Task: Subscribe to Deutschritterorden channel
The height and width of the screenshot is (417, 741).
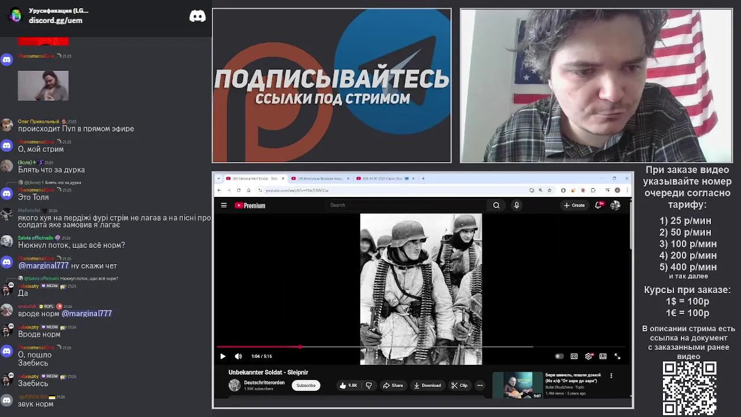Action: [x=306, y=385]
